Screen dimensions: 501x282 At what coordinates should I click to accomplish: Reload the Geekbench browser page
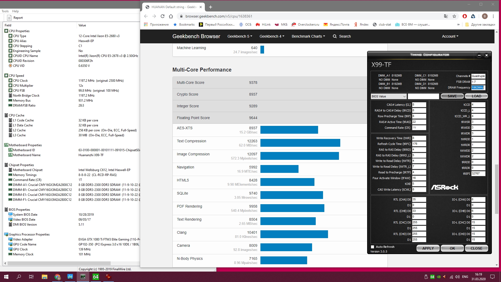coord(163,16)
